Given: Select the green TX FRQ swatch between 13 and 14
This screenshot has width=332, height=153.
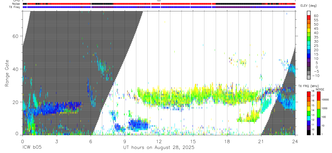Looking at the screenshot, I should click(308, 113).
